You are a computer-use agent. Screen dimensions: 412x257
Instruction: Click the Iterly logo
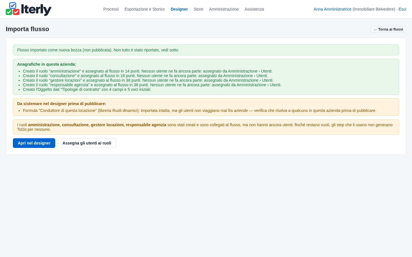tap(29, 9)
